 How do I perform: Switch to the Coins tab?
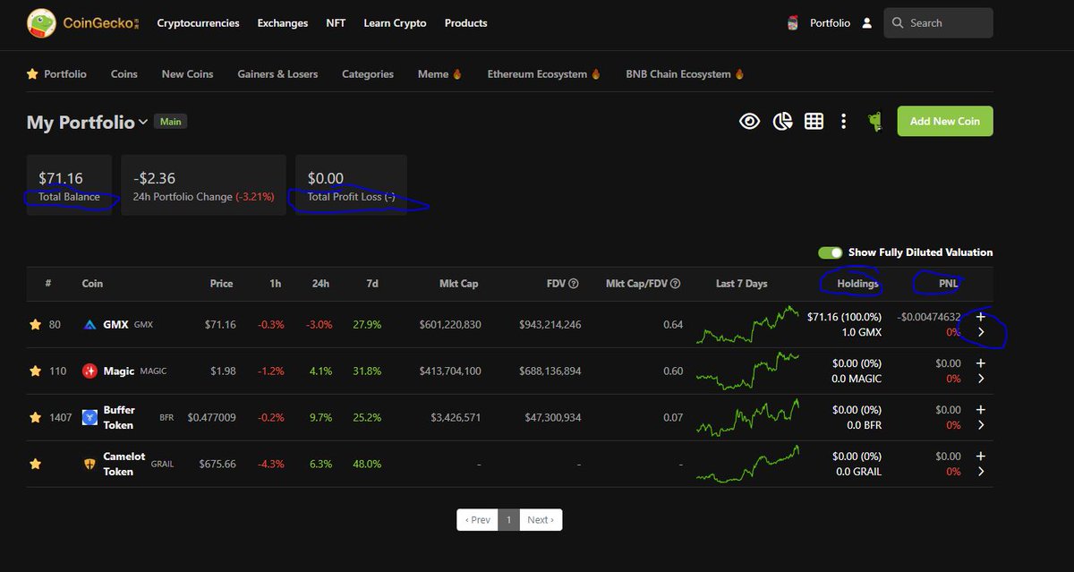coord(124,74)
